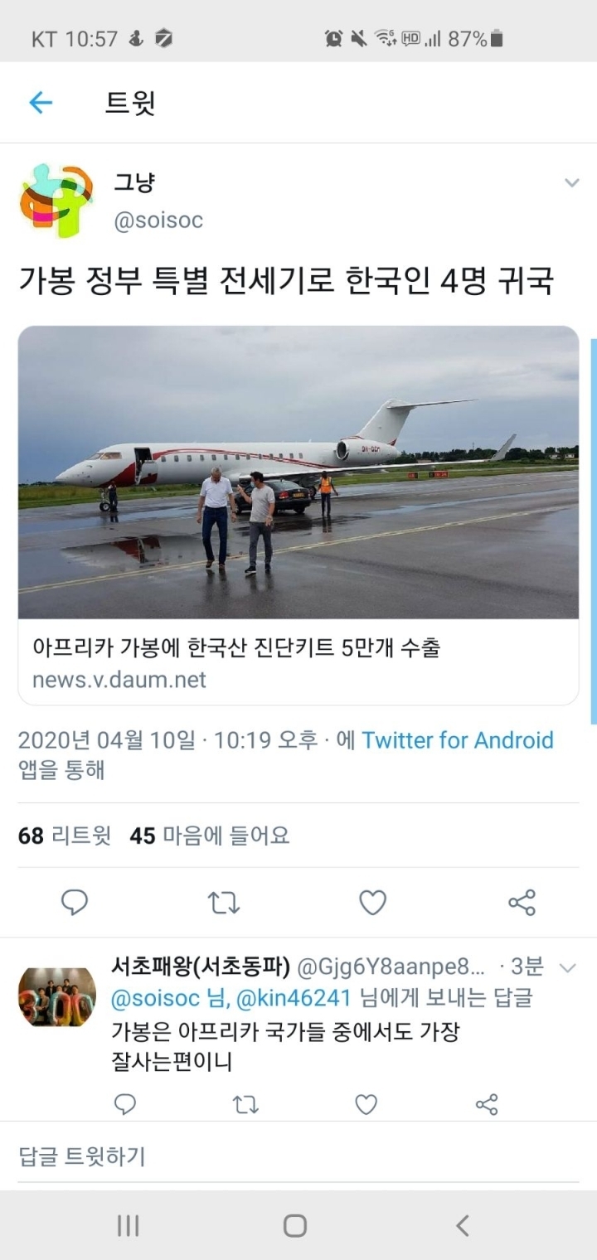The image size is (597, 1260).
Task: Expand options chevron on main tweet
Action: coord(571,182)
